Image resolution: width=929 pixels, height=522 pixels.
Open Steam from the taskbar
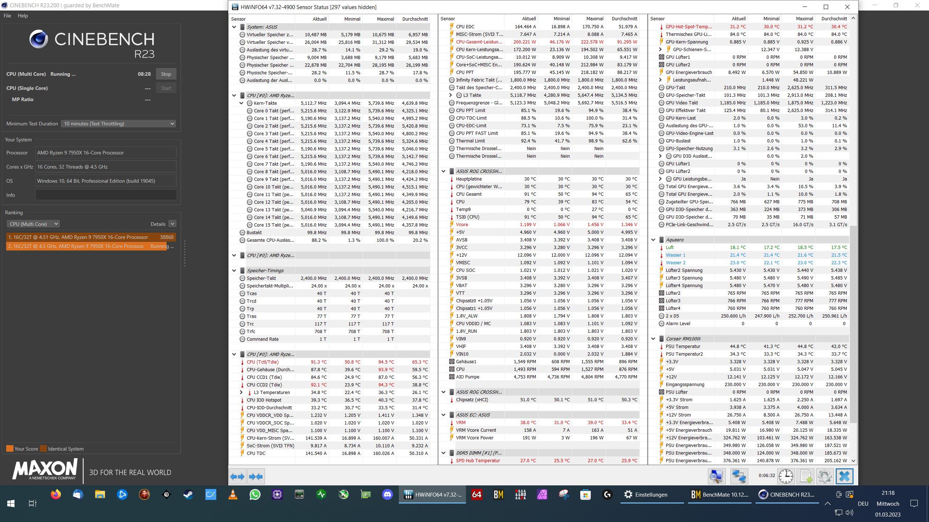188,494
